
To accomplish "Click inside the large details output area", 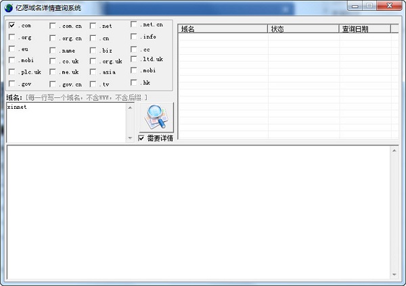I will (x=198, y=212).
